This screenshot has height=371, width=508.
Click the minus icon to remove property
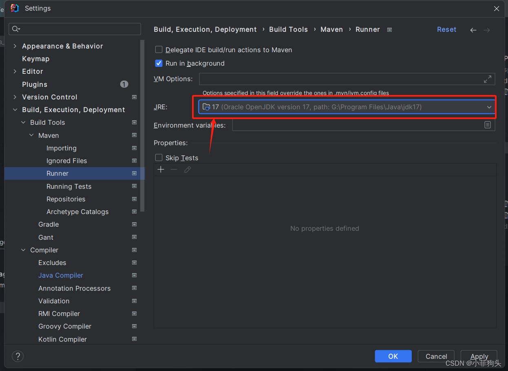coord(174,170)
